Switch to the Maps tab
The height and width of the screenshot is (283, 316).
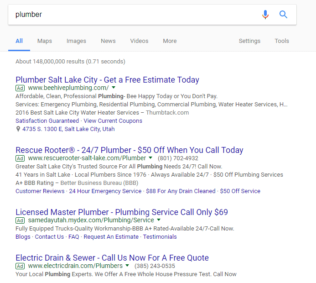click(45, 41)
